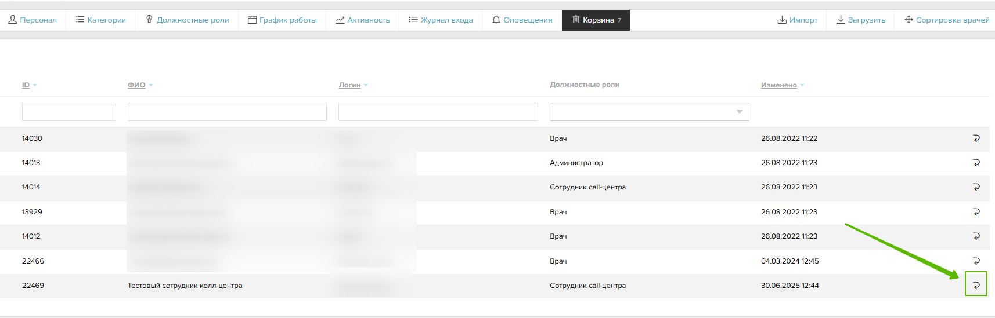Select the row 14014 call-центра role
The width and height of the screenshot is (995, 318).
587,187
